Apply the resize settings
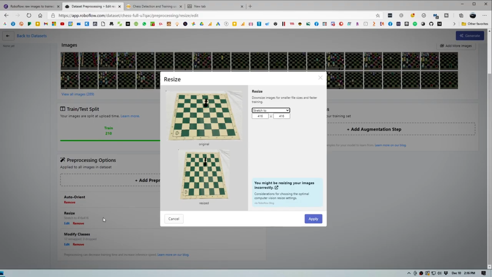Viewport: 492px width, 277px height. [x=313, y=219]
